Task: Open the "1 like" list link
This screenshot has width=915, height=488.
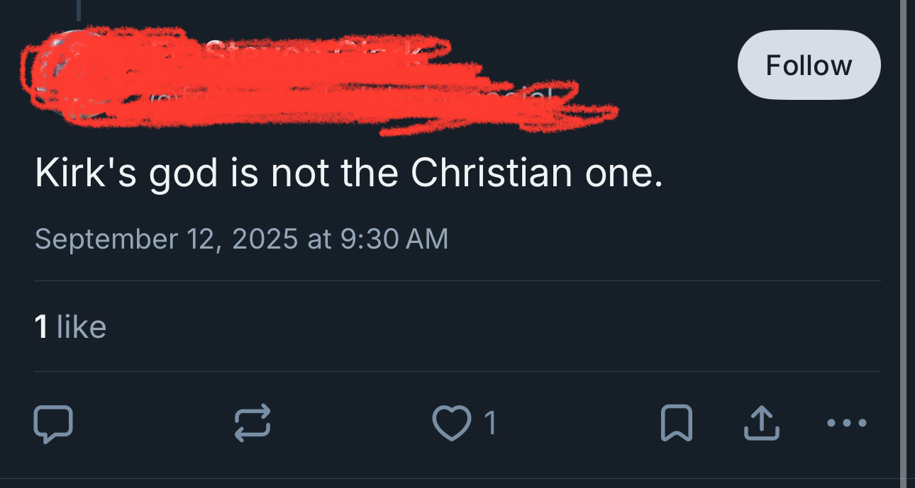Action: pos(70,327)
